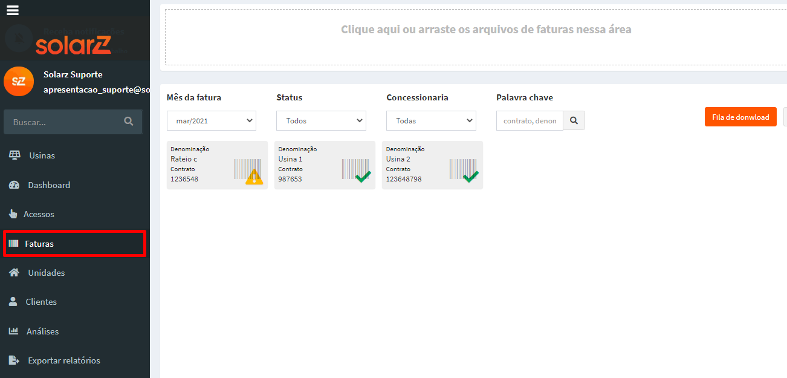Click the SolarZ logo
The image size is (787, 378).
click(x=73, y=45)
